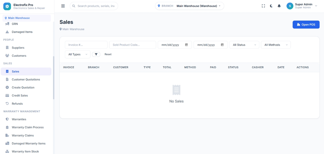Click the DATE column header
The height and width of the screenshot is (154, 324).
[281, 68]
